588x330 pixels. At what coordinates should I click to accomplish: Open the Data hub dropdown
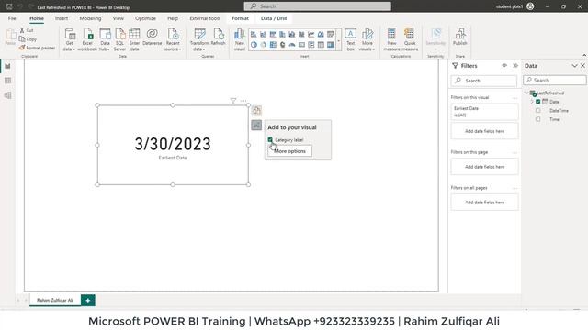pos(105,39)
